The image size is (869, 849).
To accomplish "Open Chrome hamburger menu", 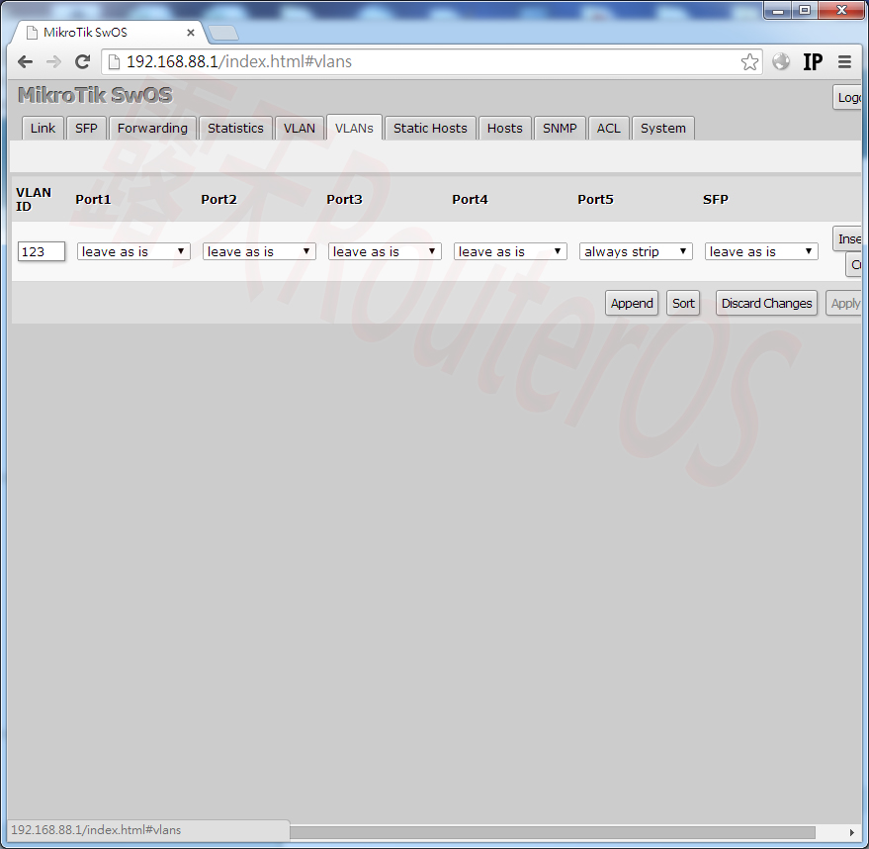I will click(844, 61).
